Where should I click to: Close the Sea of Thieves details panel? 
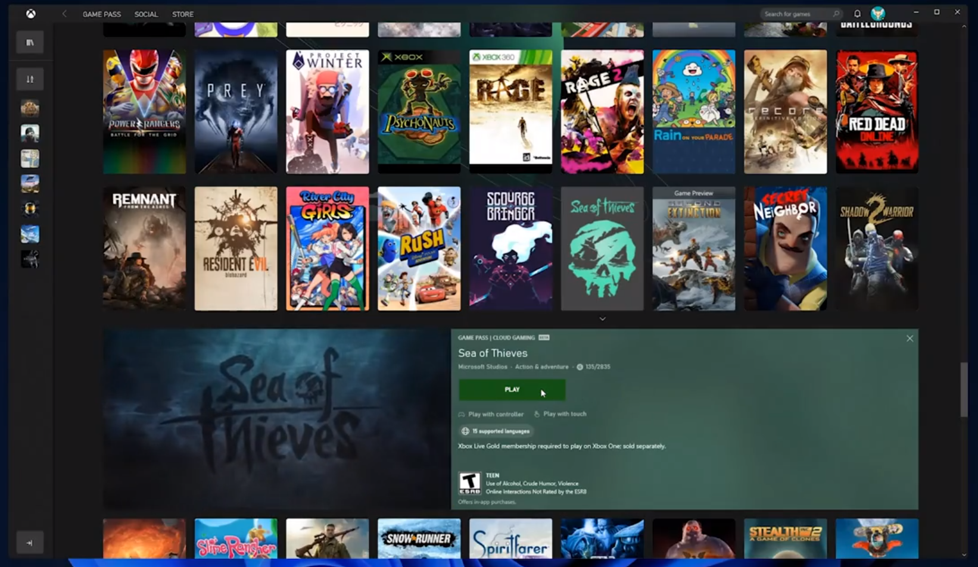click(910, 339)
